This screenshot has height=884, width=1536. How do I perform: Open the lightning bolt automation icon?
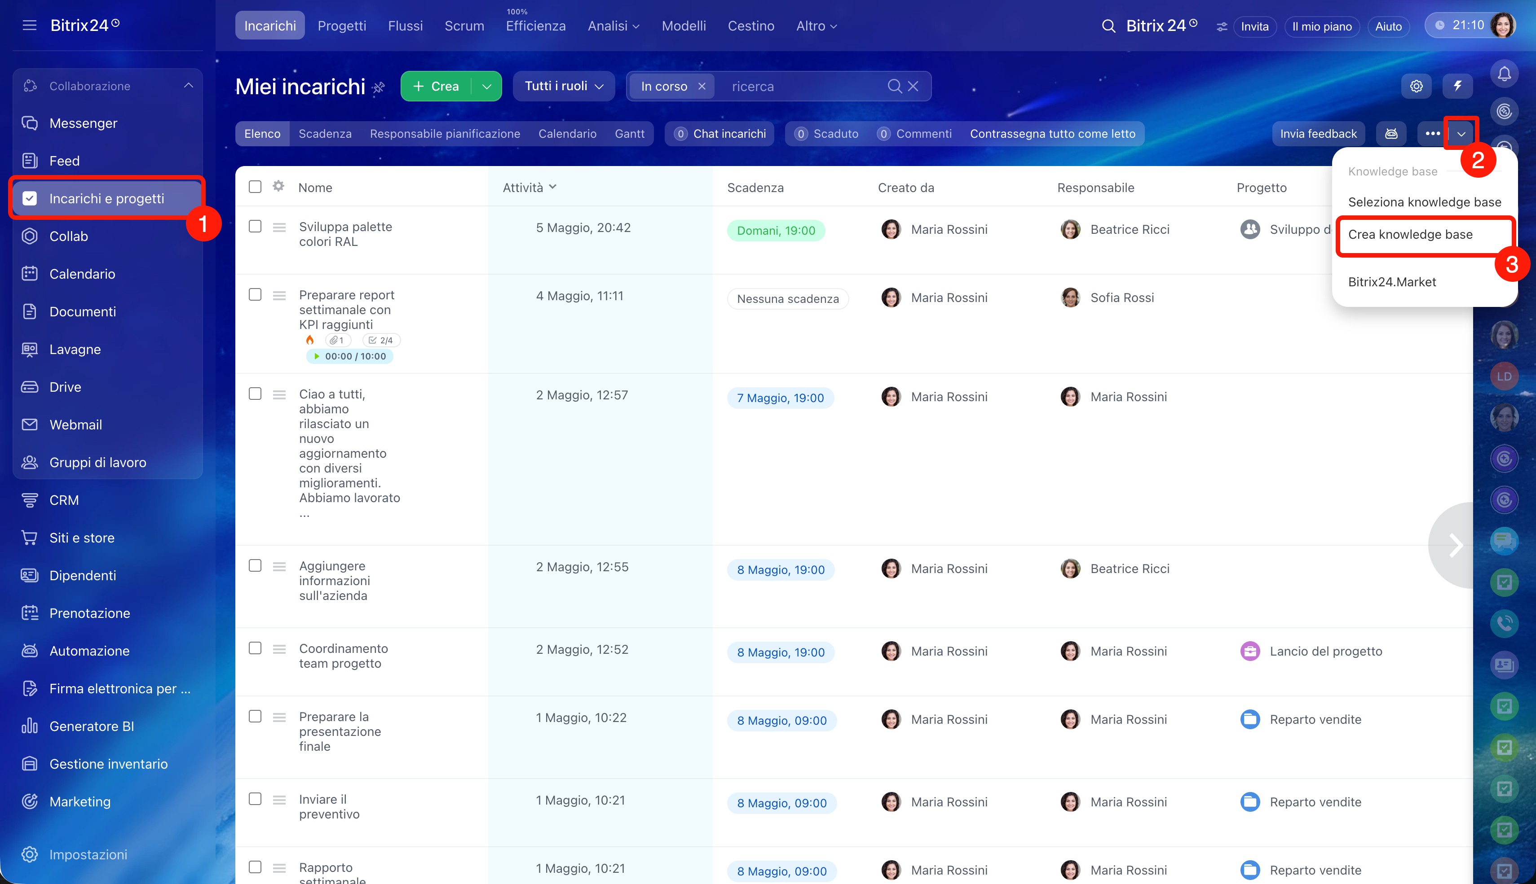[1457, 86]
